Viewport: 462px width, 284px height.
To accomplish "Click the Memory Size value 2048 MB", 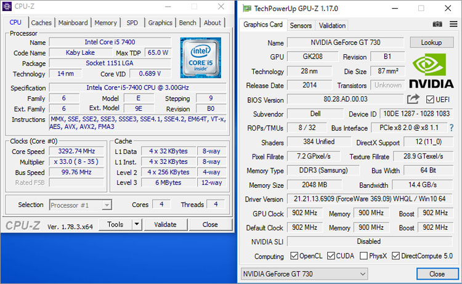I will pyautogui.click(x=314, y=185).
